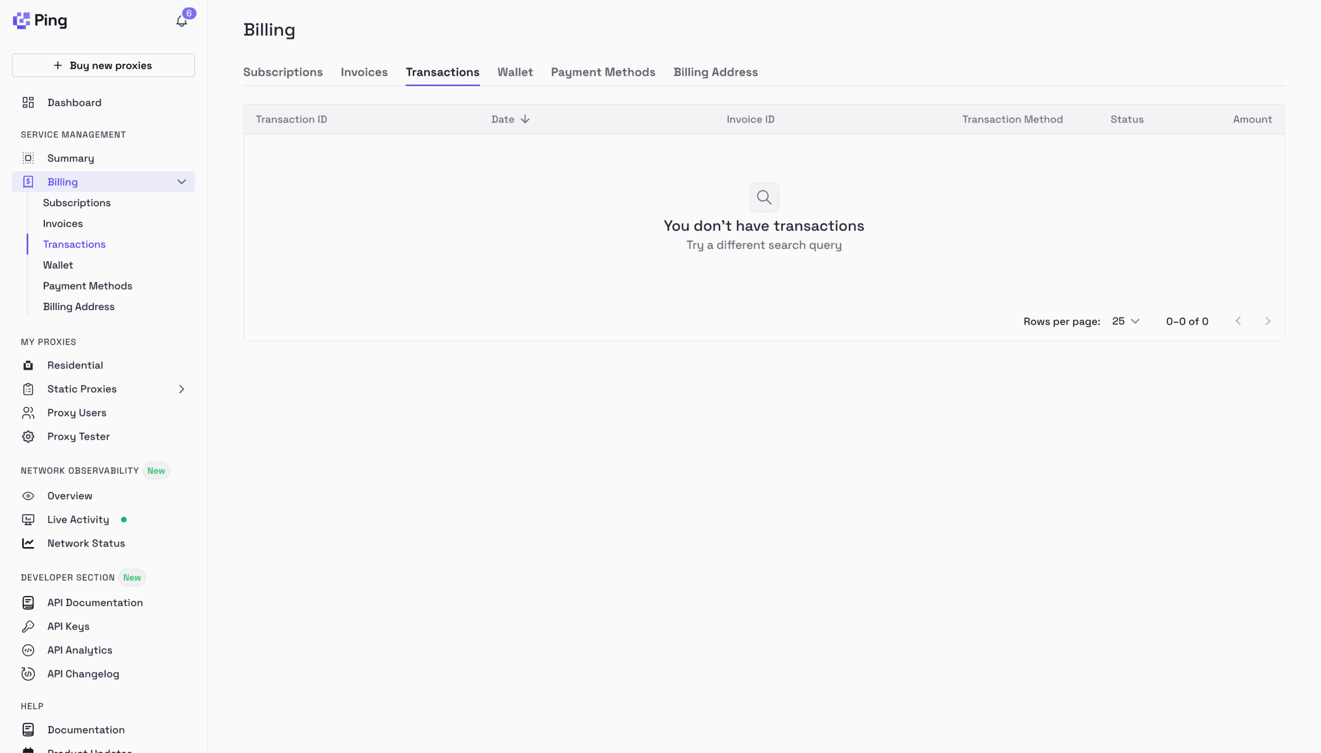Sort by Date column arrow
The width and height of the screenshot is (1321, 753).
[525, 119]
